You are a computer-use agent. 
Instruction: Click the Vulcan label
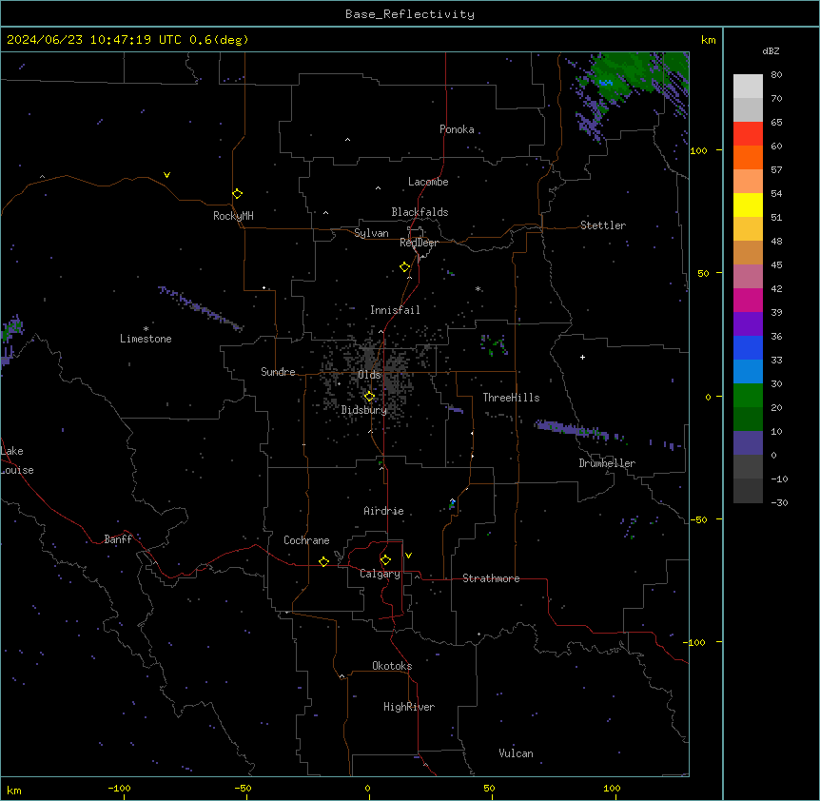pos(516,753)
